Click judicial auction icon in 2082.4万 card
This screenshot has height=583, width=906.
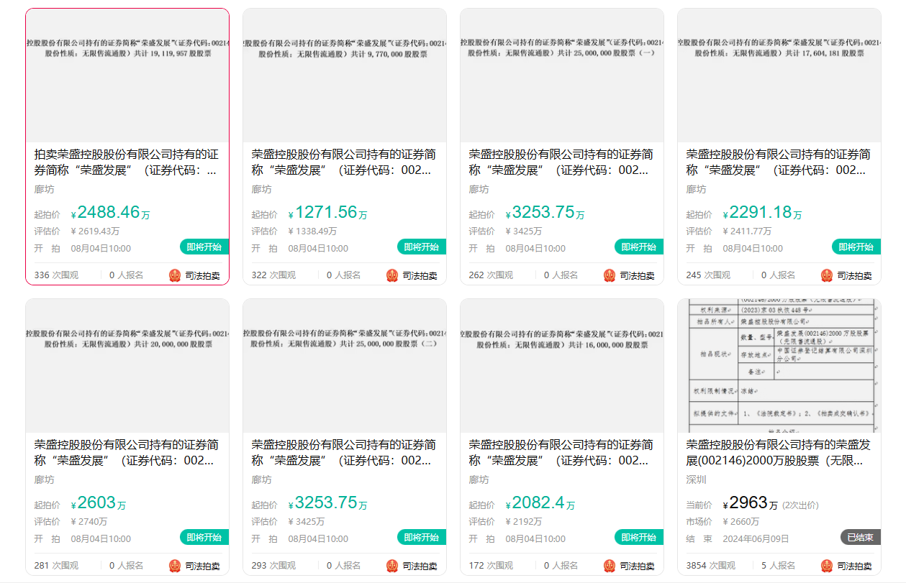coord(610,566)
